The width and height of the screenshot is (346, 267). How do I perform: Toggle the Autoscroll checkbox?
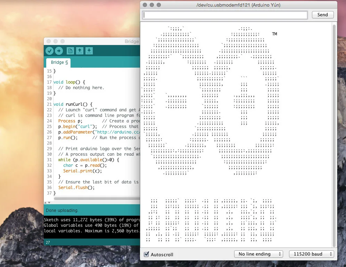click(146, 255)
